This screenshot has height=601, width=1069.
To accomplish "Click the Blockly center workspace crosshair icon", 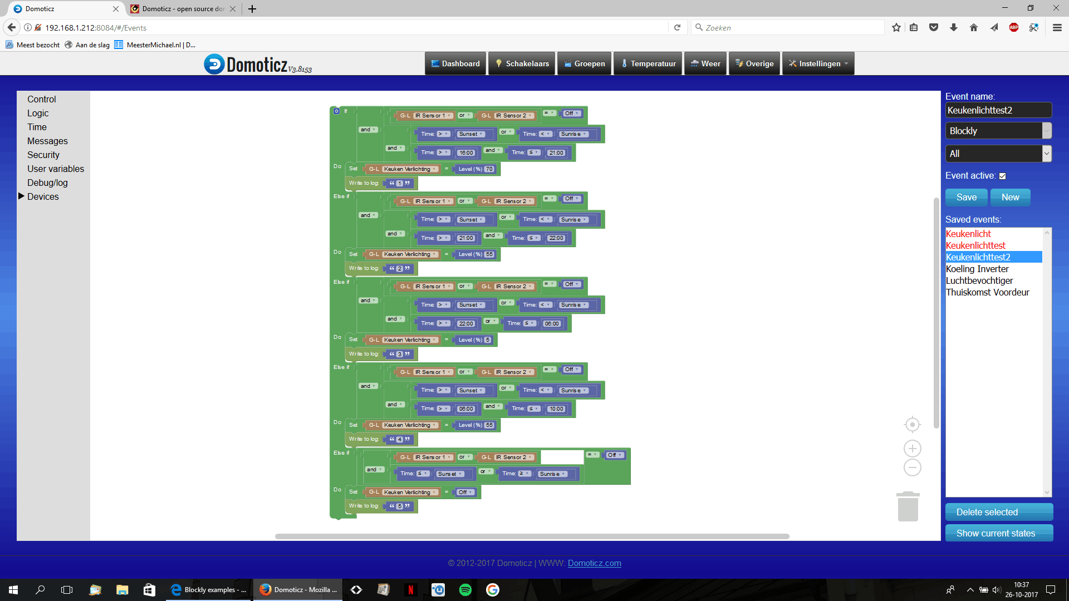I will 912,425.
